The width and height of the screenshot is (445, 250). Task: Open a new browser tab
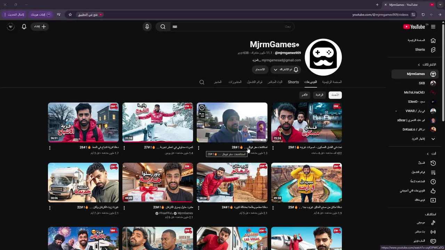coord(377,5)
